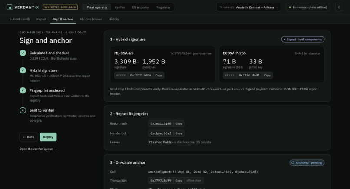This screenshot has width=350, height=189.
Task: Click the Back button
Action: (x=29, y=137)
